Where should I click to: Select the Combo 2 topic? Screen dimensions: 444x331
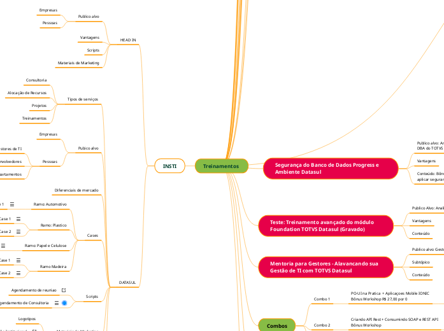[x=322, y=325]
